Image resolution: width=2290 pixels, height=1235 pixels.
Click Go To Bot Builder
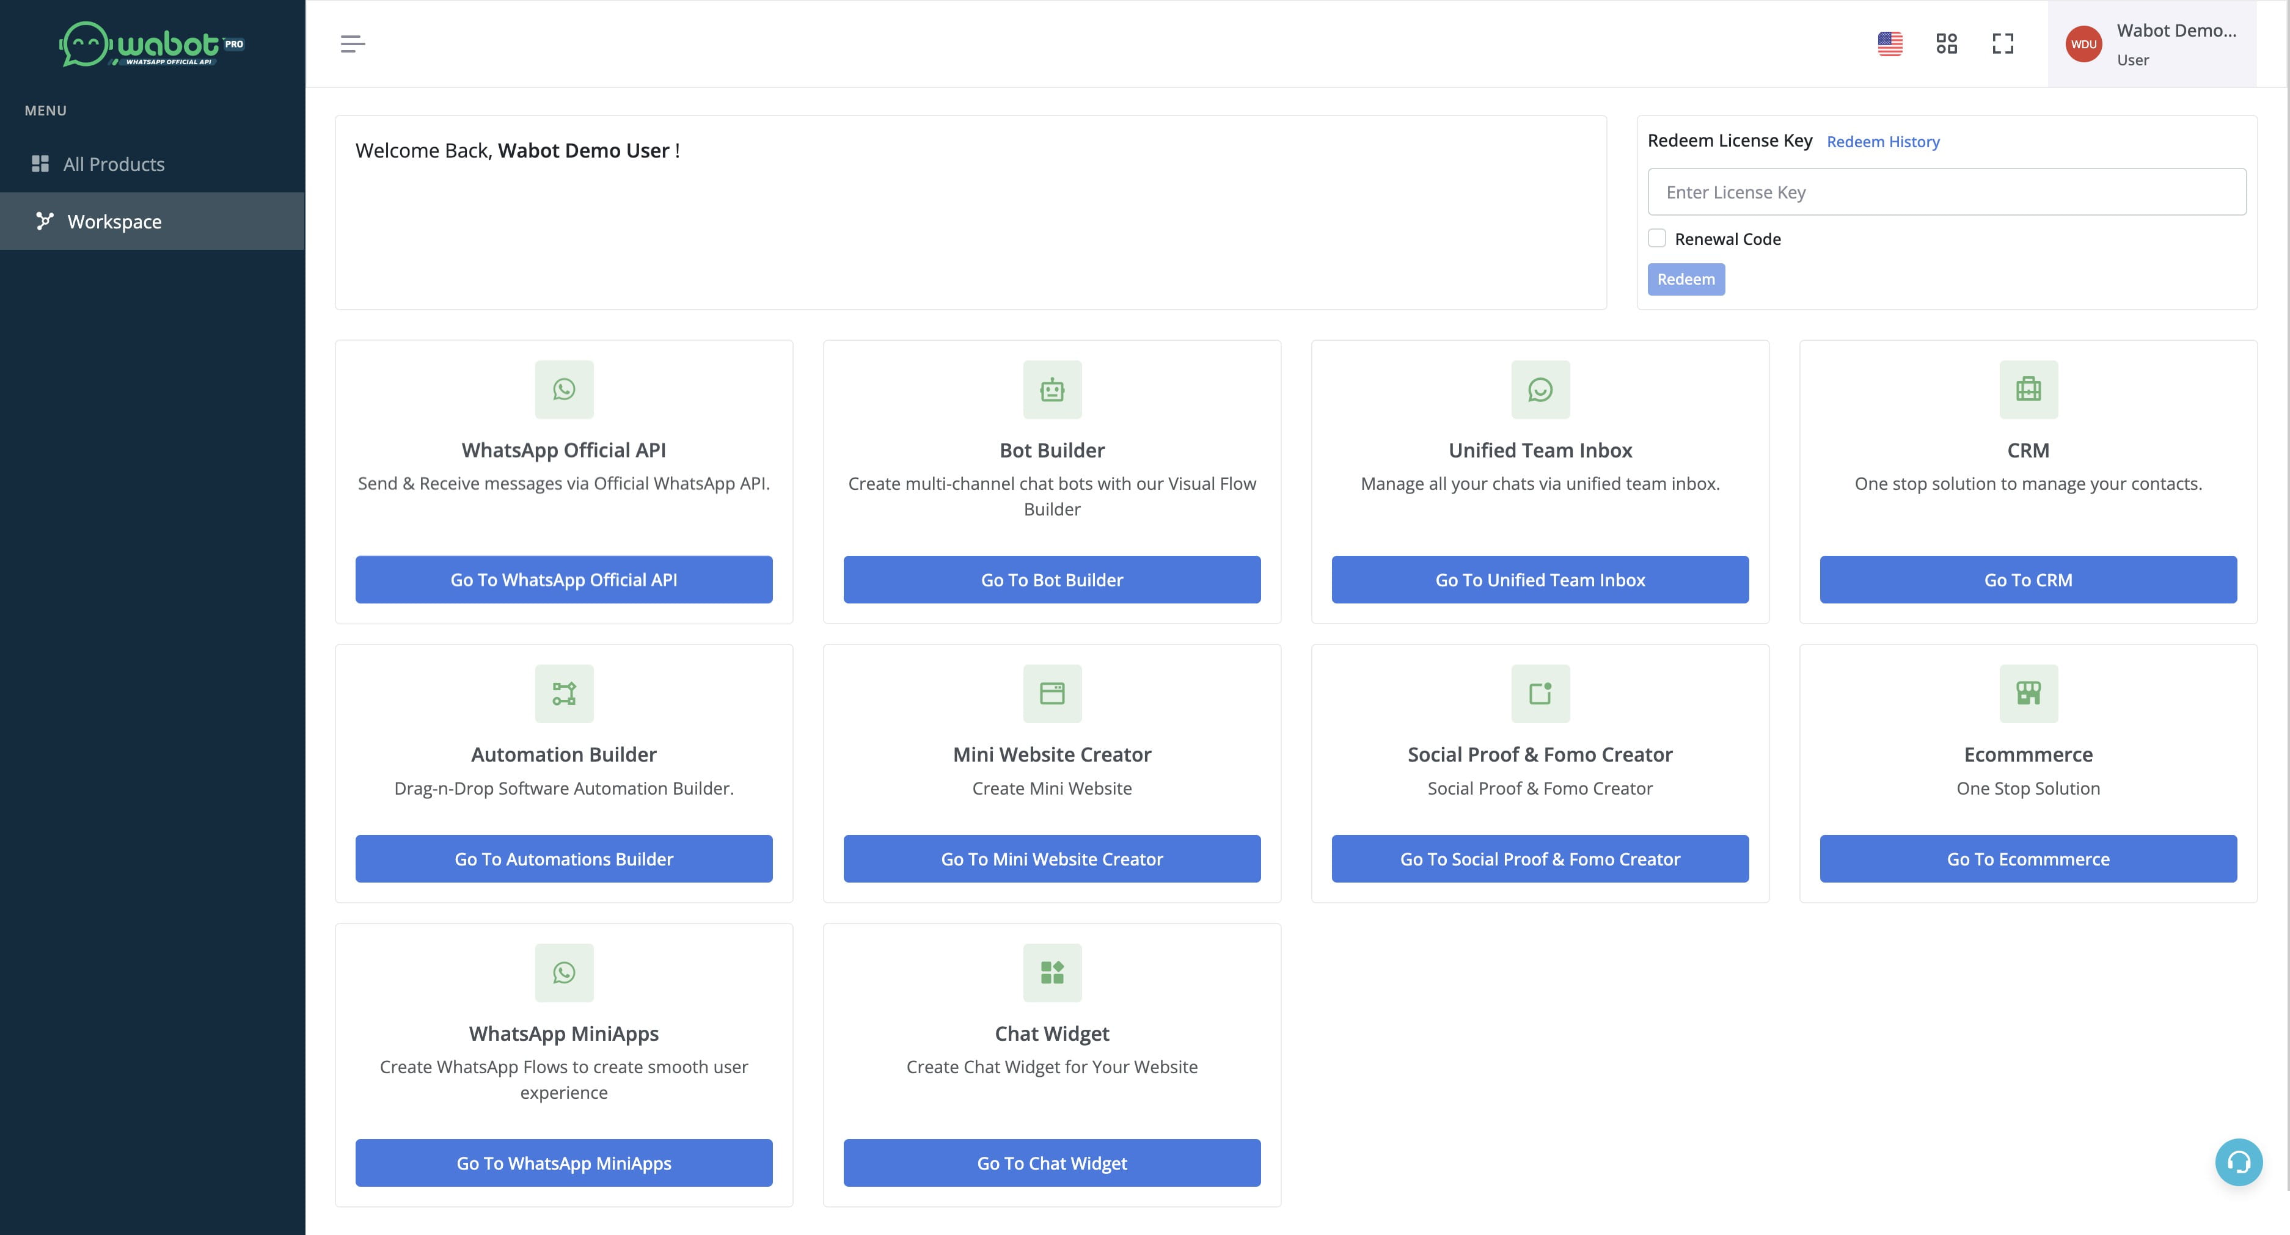coord(1052,579)
